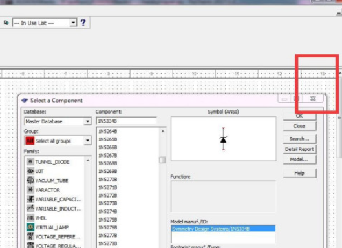Expand the Master Database dropdown
The image size is (342, 248).
click(x=87, y=121)
